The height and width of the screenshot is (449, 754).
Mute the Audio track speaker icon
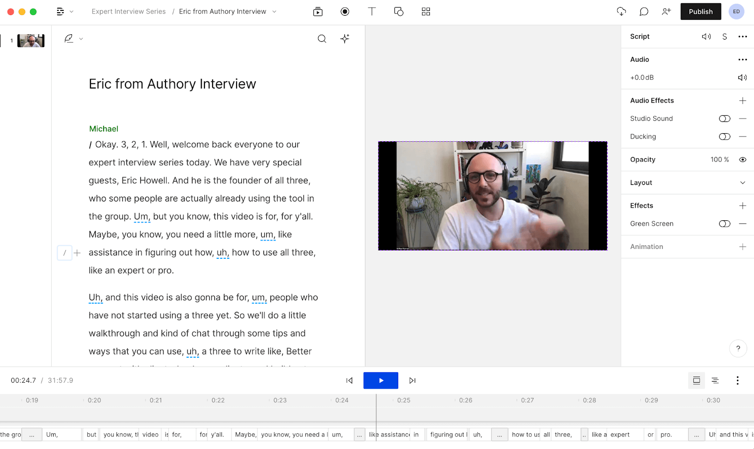[x=742, y=77]
